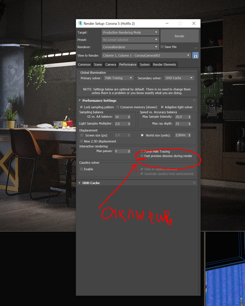Click the Max Sample Intensity spinner arrows
Image resolution: width=245 pixels, height=306 pixels.
point(189,117)
